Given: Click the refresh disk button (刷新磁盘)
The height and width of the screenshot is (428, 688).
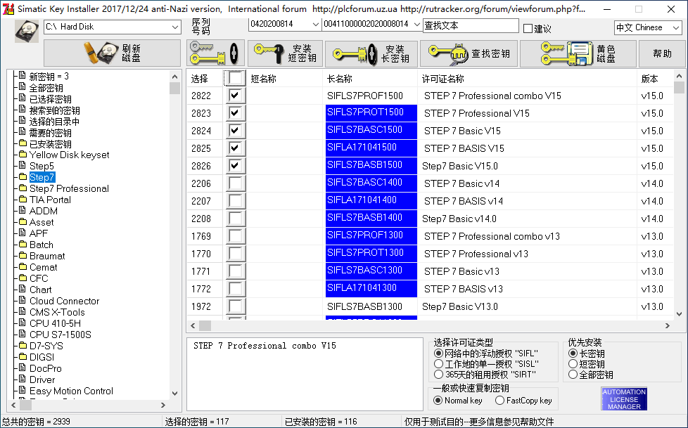Looking at the screenshot, I should point(113,53).
